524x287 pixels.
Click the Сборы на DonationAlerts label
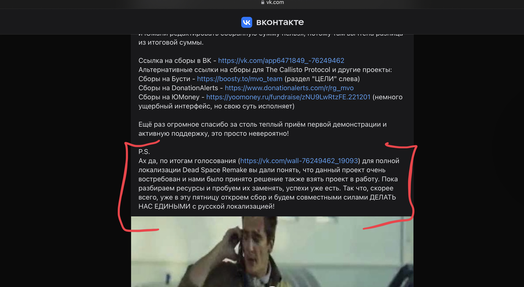coord(178,88)
